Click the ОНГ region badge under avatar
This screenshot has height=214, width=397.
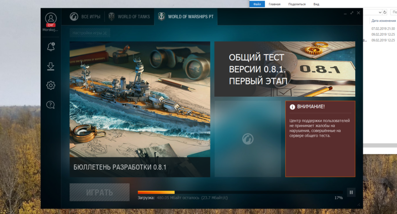51,25
